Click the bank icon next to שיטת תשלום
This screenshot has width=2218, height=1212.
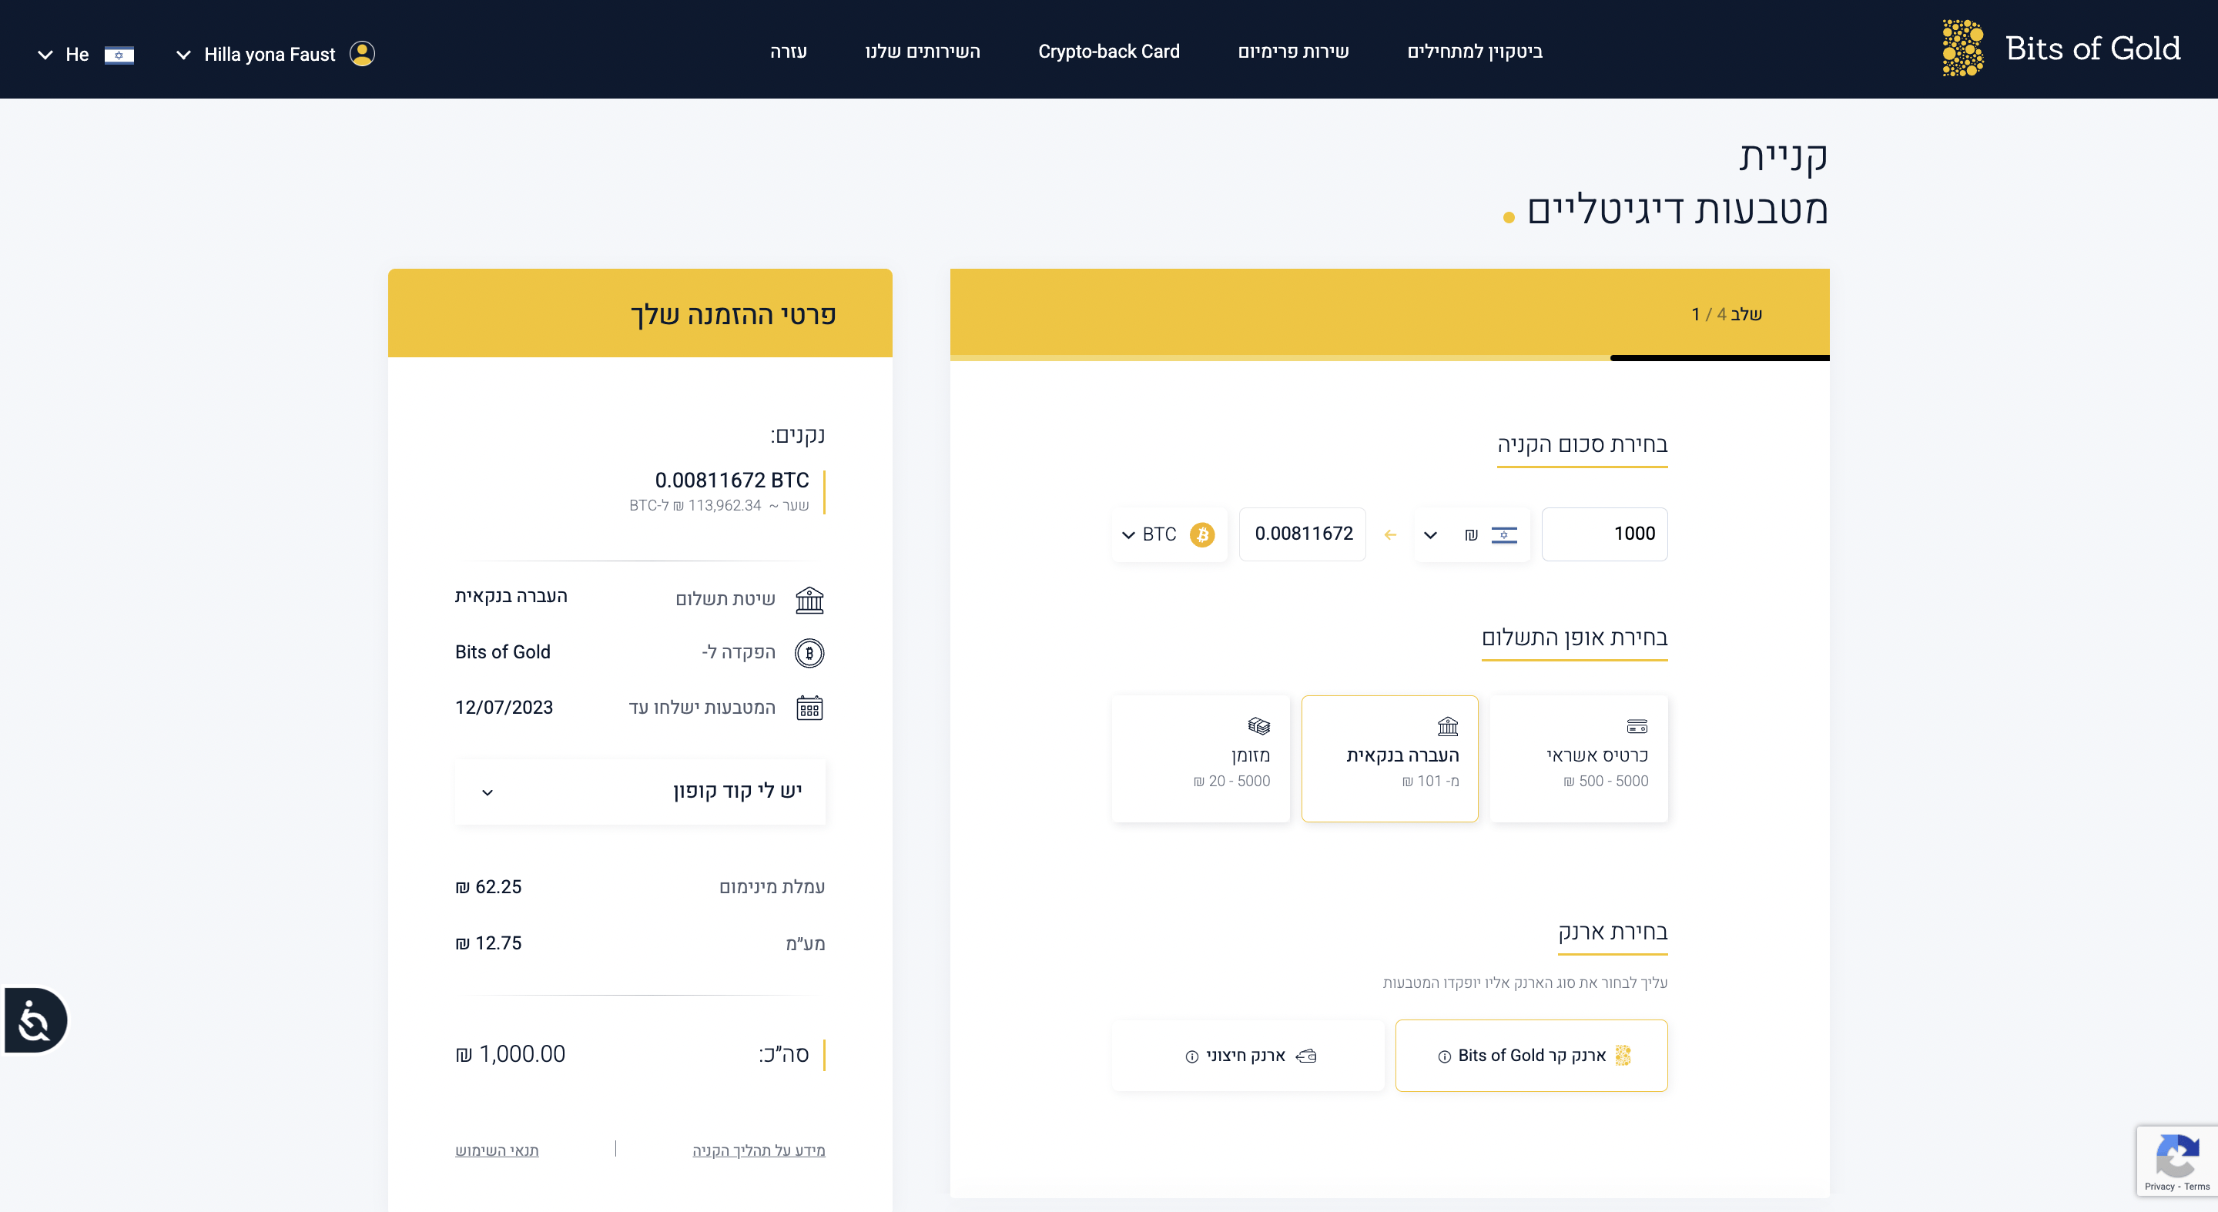(x=810, y=598)
